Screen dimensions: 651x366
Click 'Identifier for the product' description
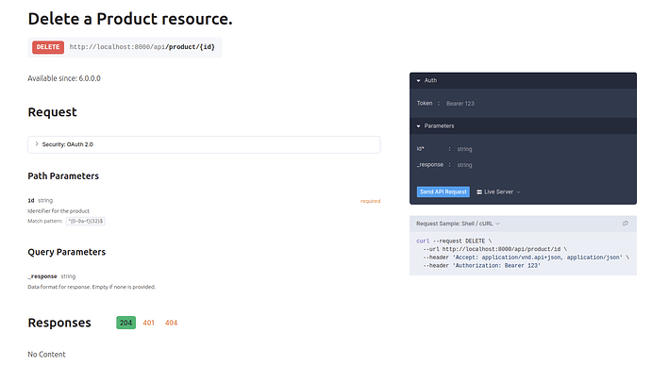58,210
